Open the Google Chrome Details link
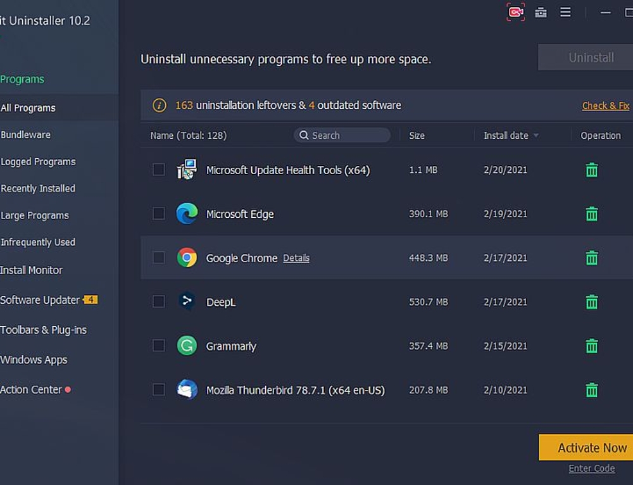This screenshot has width=633, height=485. [296, 258]
